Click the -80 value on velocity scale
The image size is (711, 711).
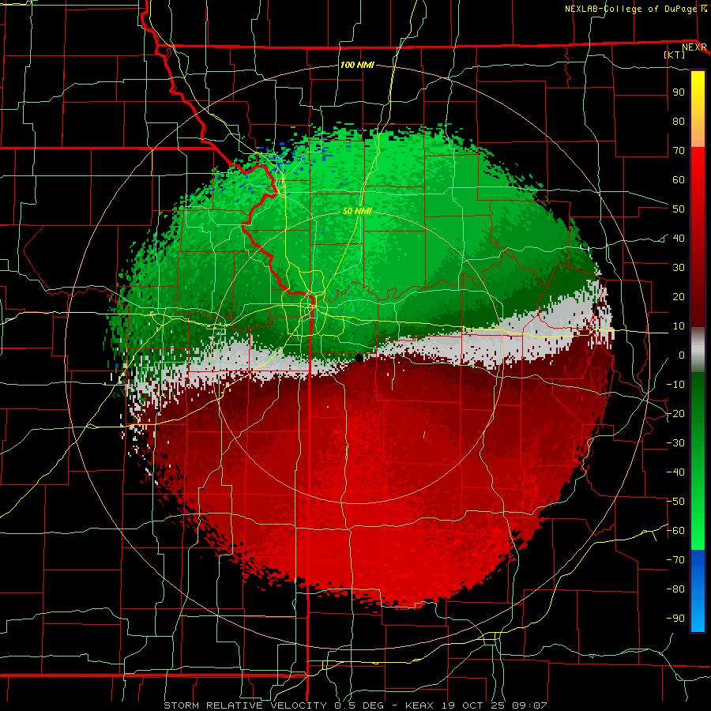tap(675, 589)
